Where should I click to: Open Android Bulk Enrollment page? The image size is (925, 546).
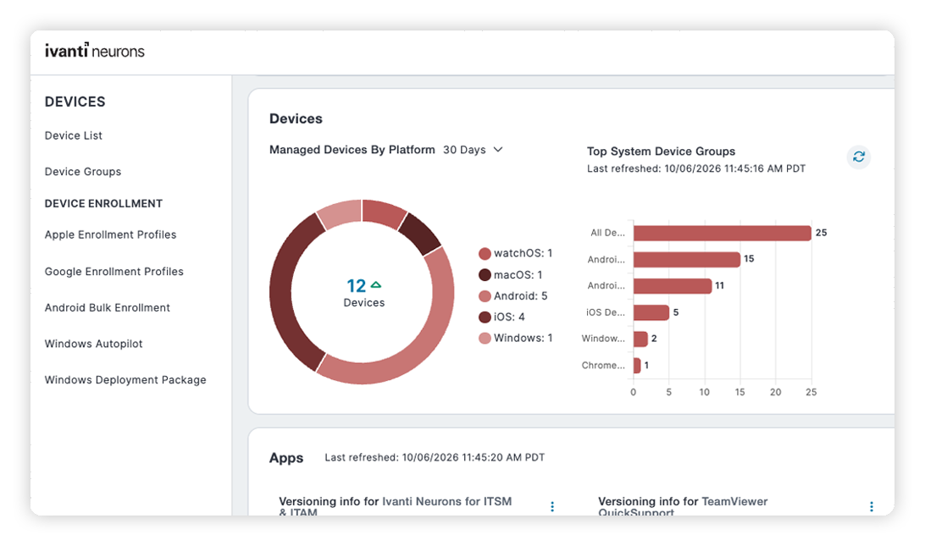point(108,308)
